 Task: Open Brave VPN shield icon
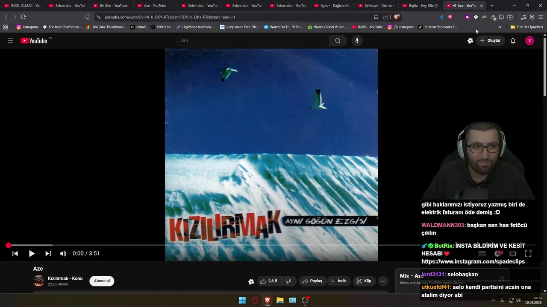532,17
